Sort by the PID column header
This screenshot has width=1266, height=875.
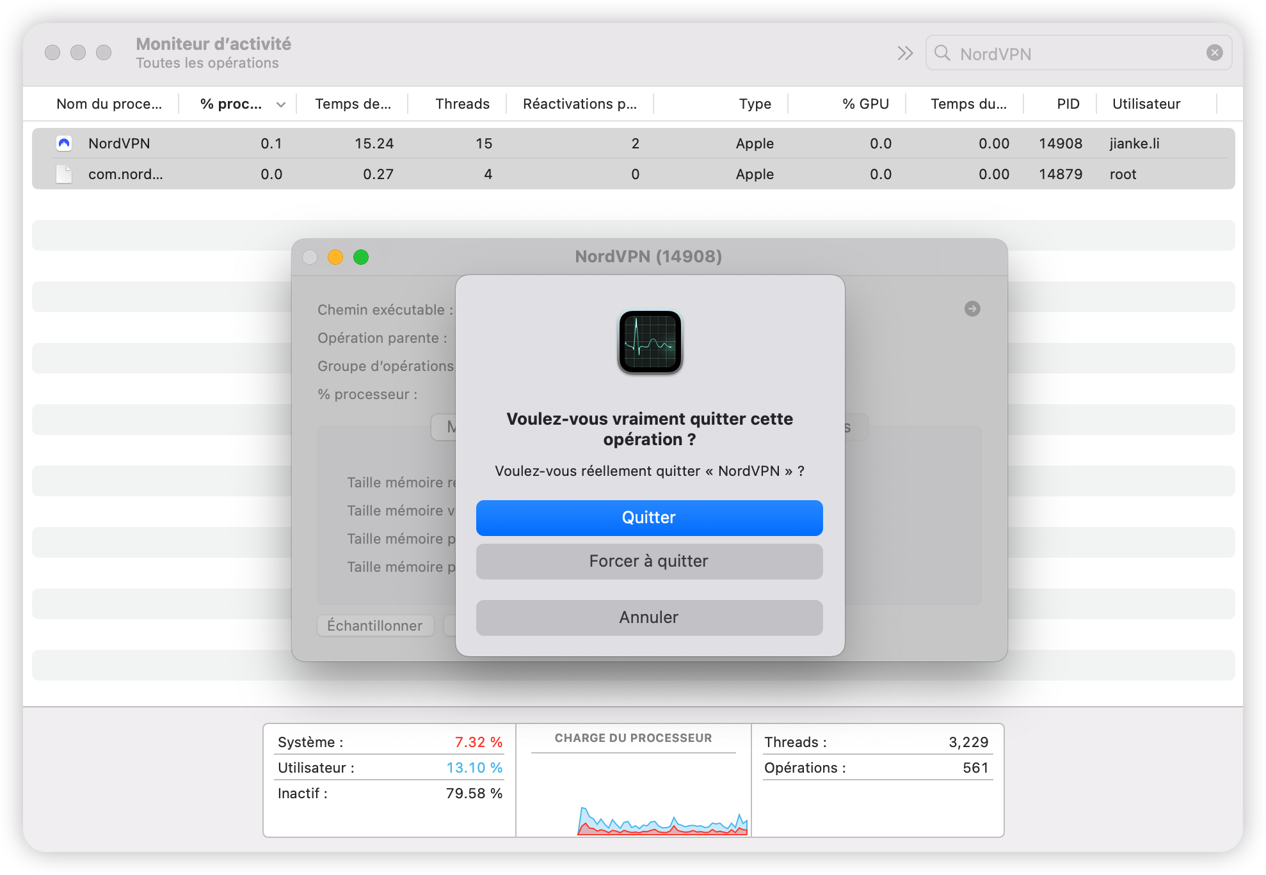1068,104
